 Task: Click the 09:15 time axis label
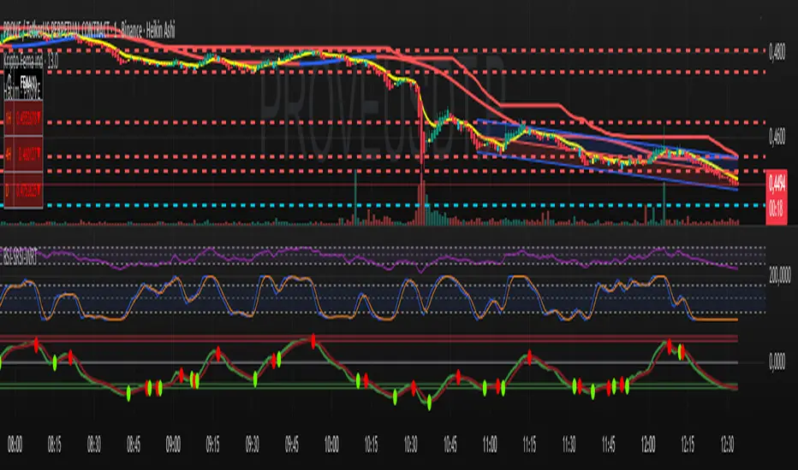(212, 445)
